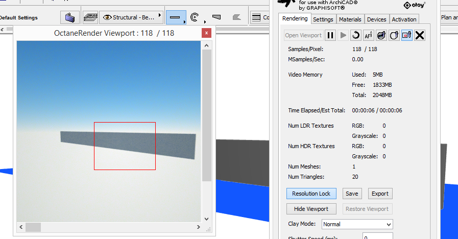Open the layer settings stack icon
The width and height of the screenshot is (458, 239).
click(90, 17)
